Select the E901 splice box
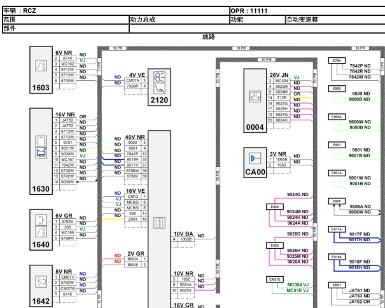The width and height of the screenshot is (385, 308). pyautogui.click(x=337, y=145)
